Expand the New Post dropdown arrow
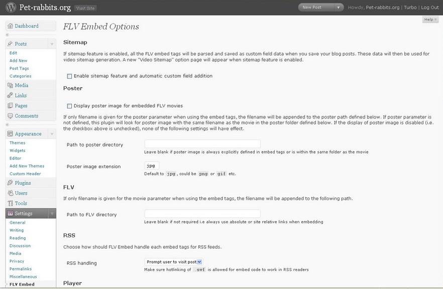 tap(339, 8)
